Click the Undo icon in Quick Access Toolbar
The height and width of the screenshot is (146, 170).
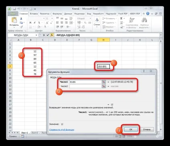18,9
